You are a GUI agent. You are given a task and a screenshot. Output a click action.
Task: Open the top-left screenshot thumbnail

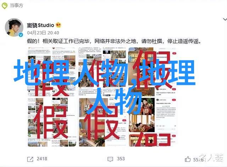(x=52, y=72)
